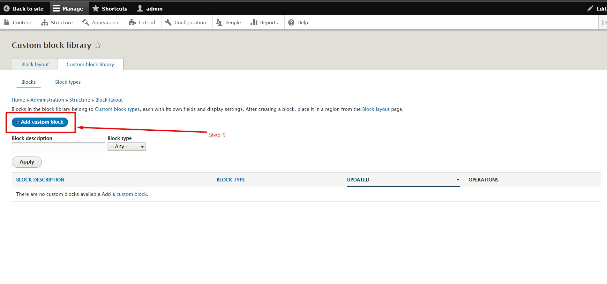Add page to shortcuts via star icon

click(98, 45)
